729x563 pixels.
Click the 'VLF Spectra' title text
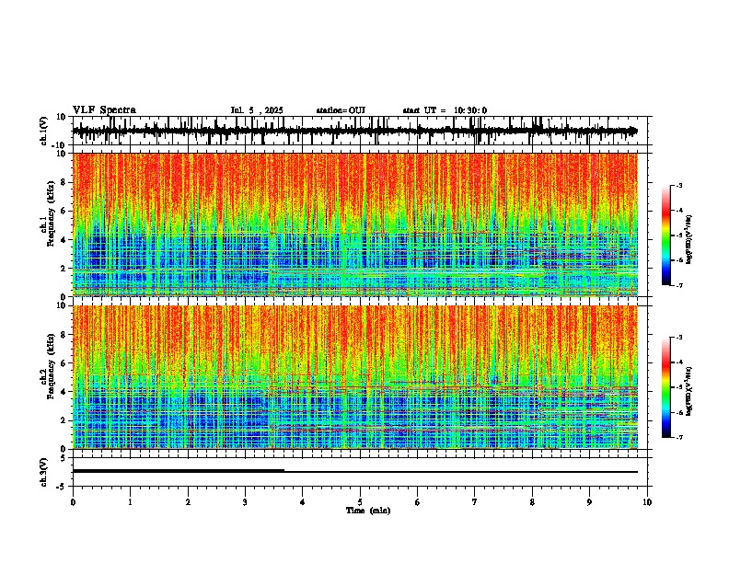click(x=104, y=110)
